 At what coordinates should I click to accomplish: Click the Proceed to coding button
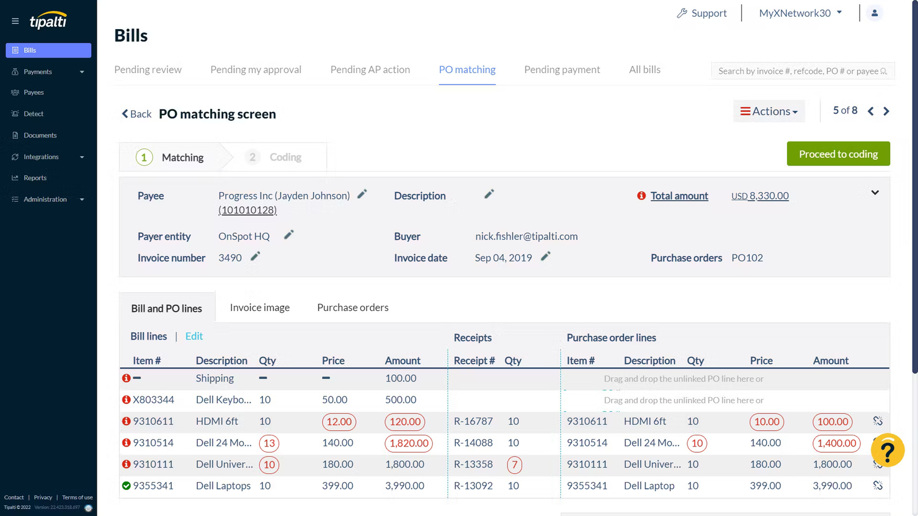[x=838, y=154]
